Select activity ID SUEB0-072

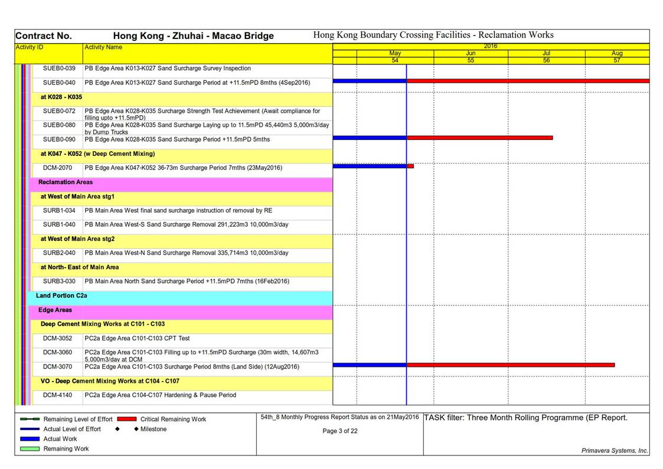(x=59, y=111)
